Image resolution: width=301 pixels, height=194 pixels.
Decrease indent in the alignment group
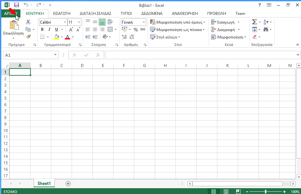click(x=88, y=37)
